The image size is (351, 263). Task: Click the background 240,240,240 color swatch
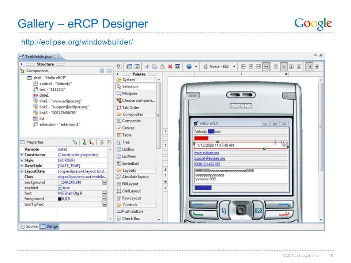click(60, 183)
